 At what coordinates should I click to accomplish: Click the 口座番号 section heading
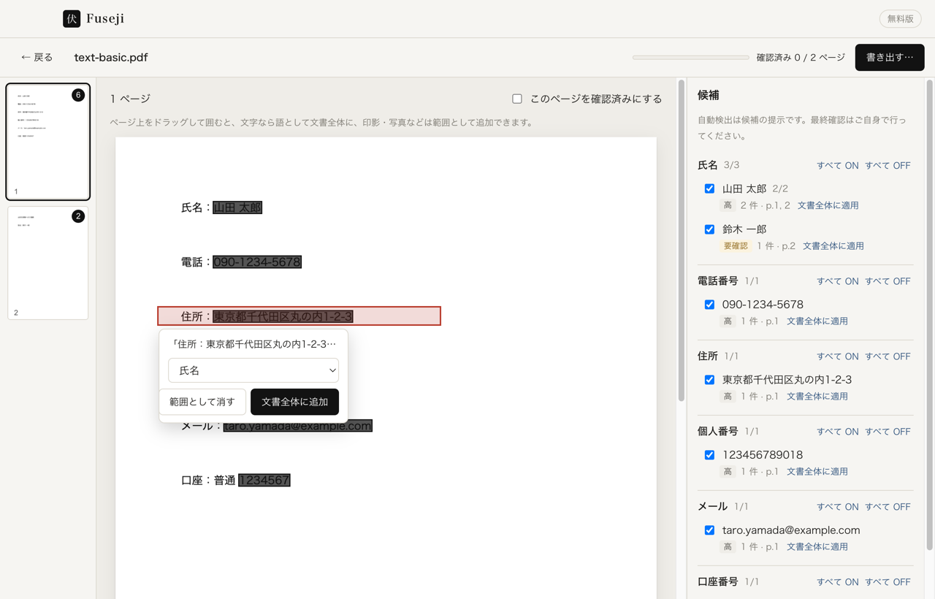pos(718,582)
